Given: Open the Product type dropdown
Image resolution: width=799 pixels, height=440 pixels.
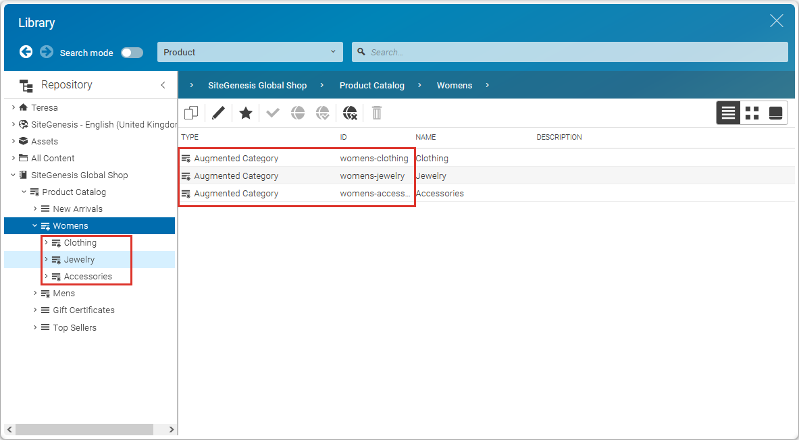Looking at the screenshot, I should coord(250,51).
